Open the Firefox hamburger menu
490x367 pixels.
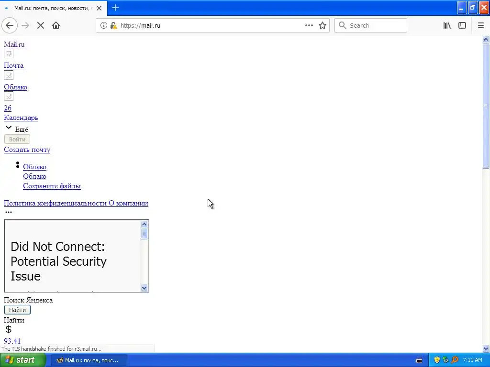pyautogui.click(x=481, y=26)
